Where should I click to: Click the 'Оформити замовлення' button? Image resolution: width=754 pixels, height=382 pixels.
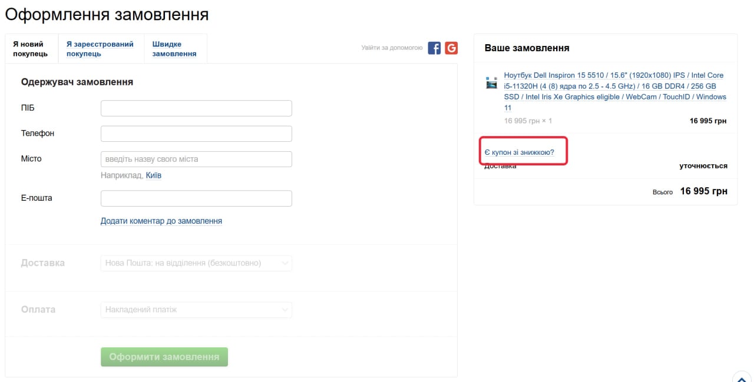click(x=164, y=357)
